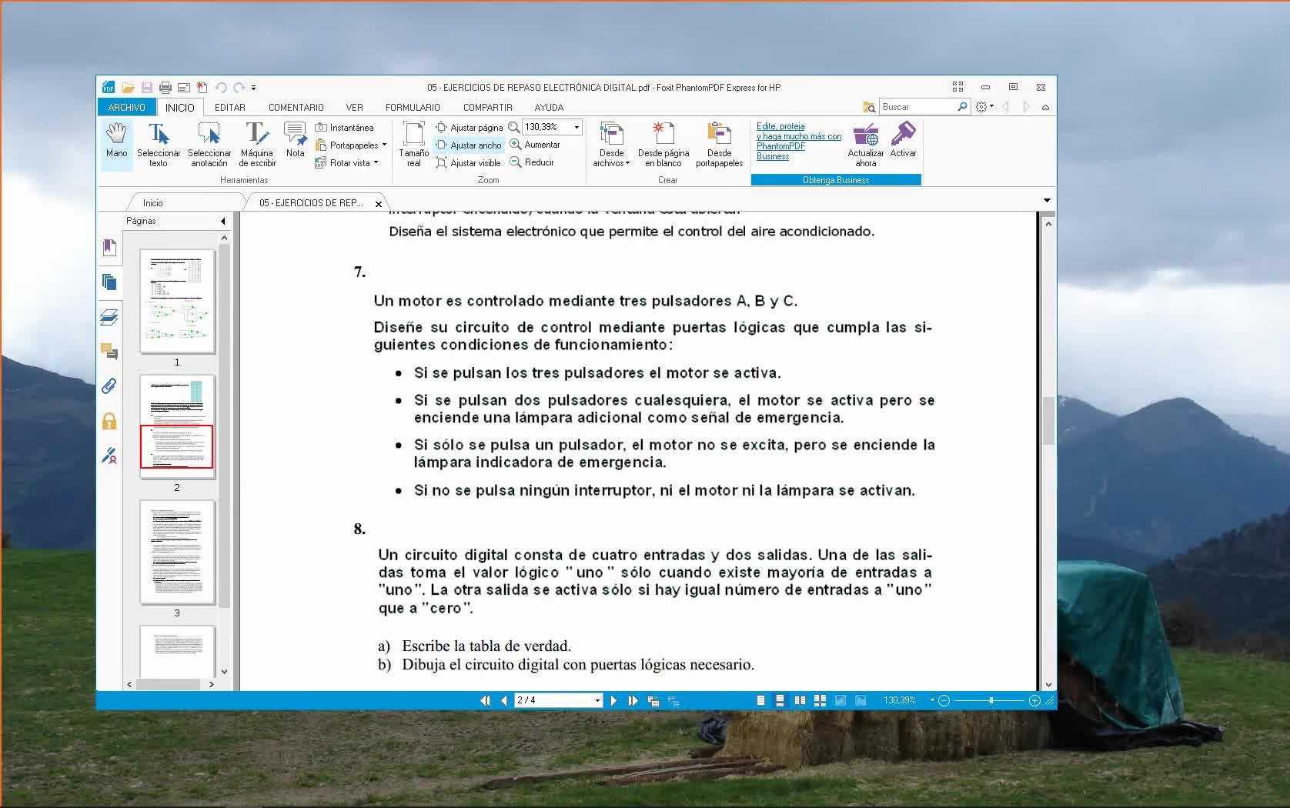Open the ARCHIVO menu
The width and height of the screenshot is (1290, 808).
[x=126, y=108]
